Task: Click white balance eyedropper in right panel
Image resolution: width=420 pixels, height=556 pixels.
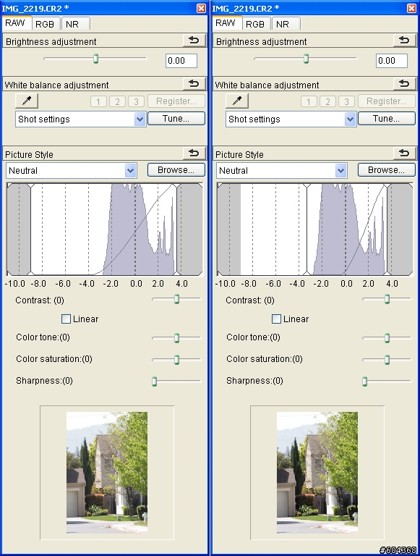Action: pos(237,101)
